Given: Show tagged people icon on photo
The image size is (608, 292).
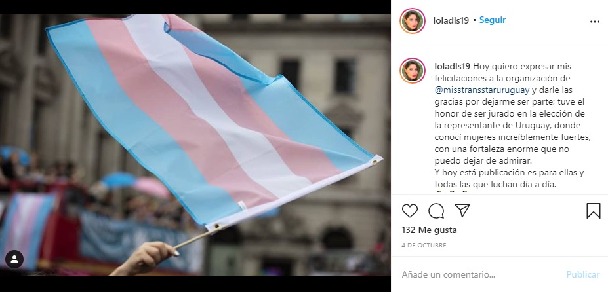Looking at the screenshot, I should (14, 259).
